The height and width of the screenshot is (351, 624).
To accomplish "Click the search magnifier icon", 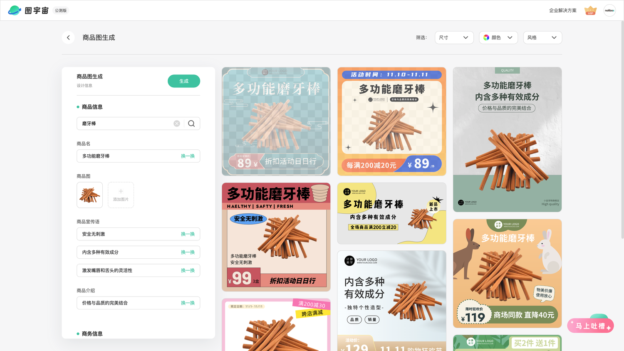I will point(191,124).
